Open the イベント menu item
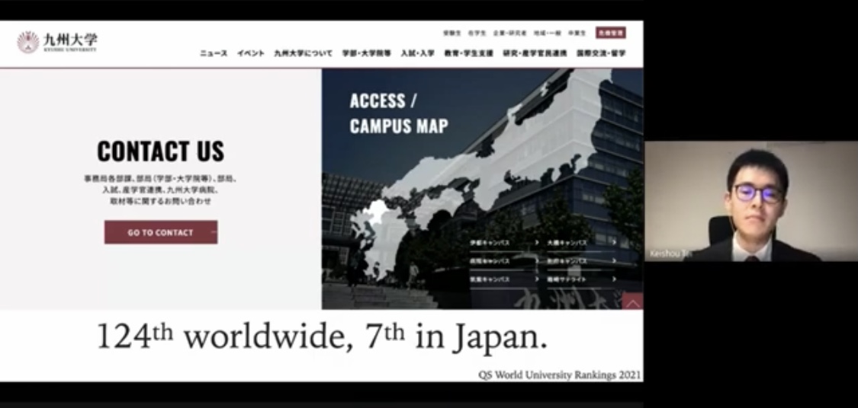This screenshot has width=858, height=408. pos(251,53)
